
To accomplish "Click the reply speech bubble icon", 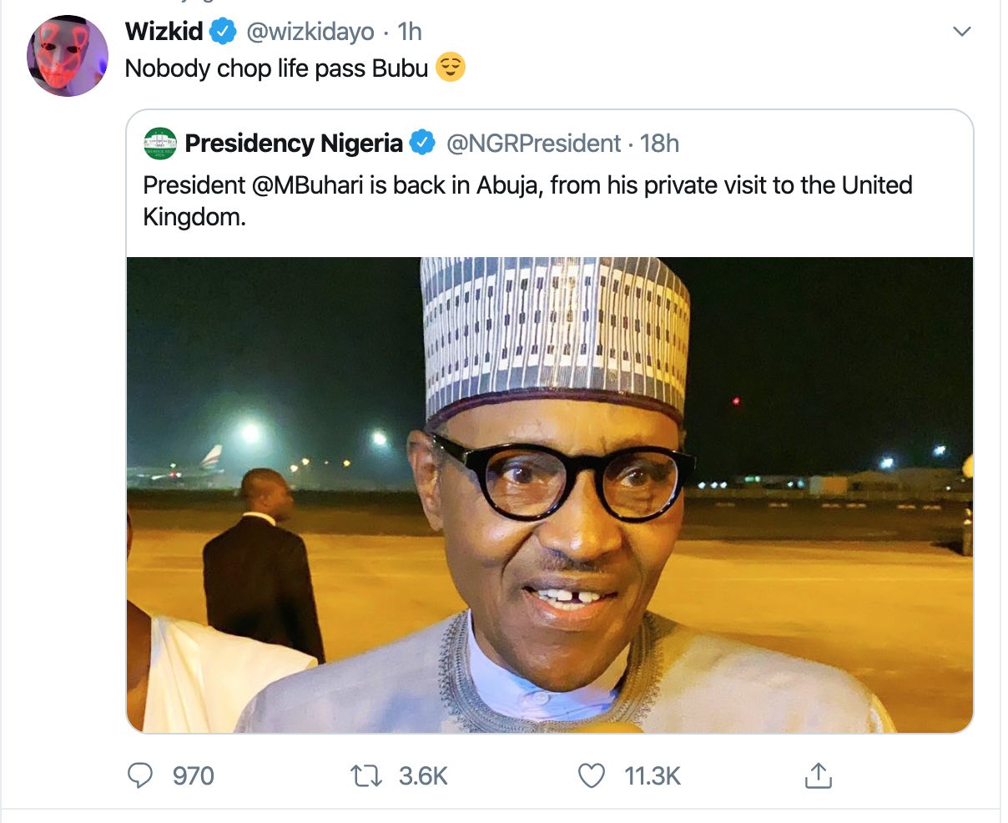I will (x=140, y=776).
